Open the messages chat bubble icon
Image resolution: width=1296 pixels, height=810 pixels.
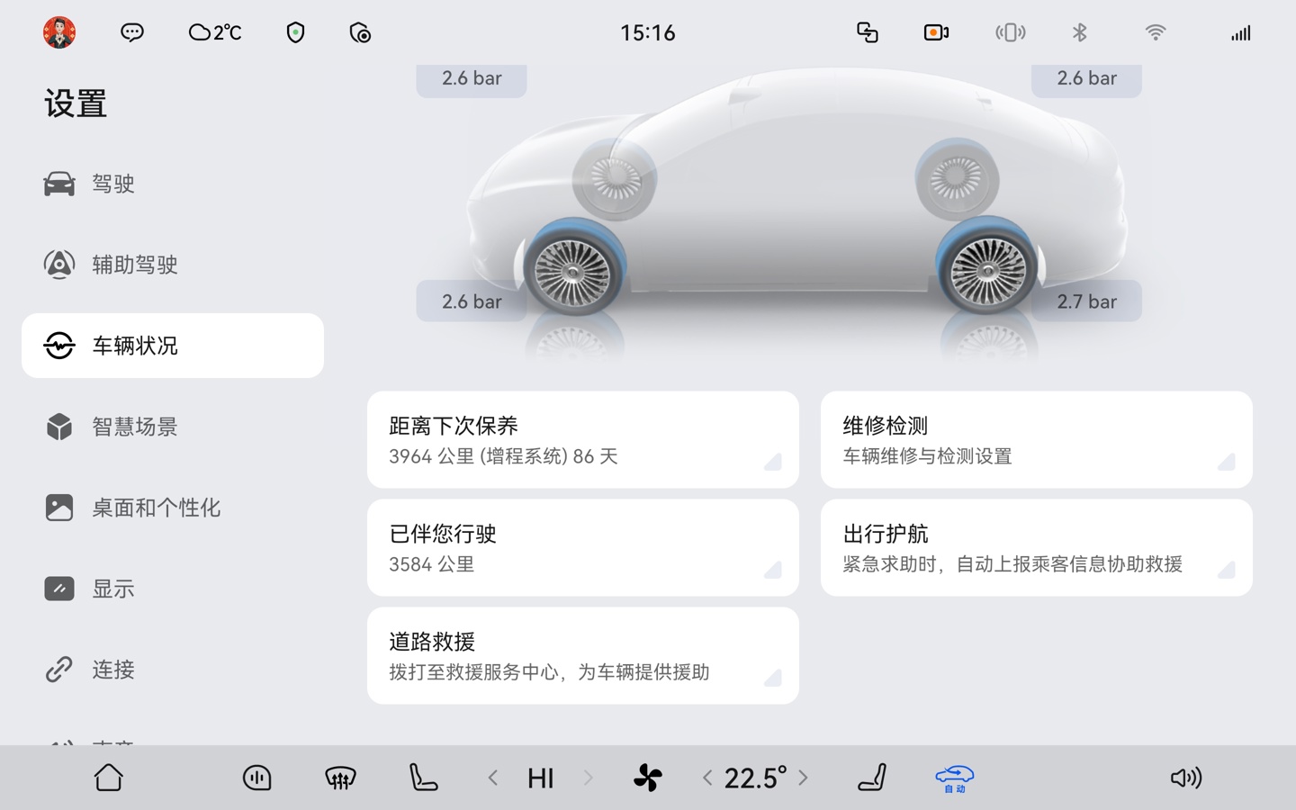(132, 32)
